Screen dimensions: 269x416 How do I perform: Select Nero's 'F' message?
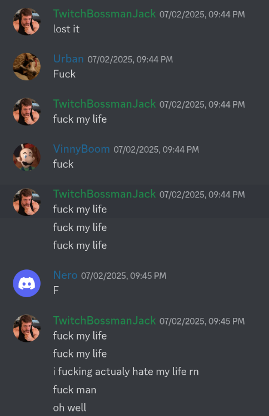(x=56, y=290)
